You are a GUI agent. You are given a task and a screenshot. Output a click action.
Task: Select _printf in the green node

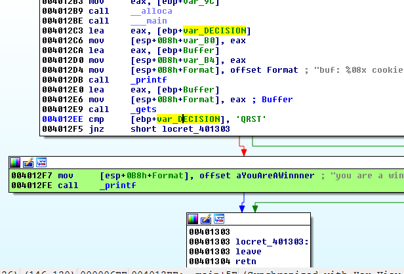click(x=117, y=186)
